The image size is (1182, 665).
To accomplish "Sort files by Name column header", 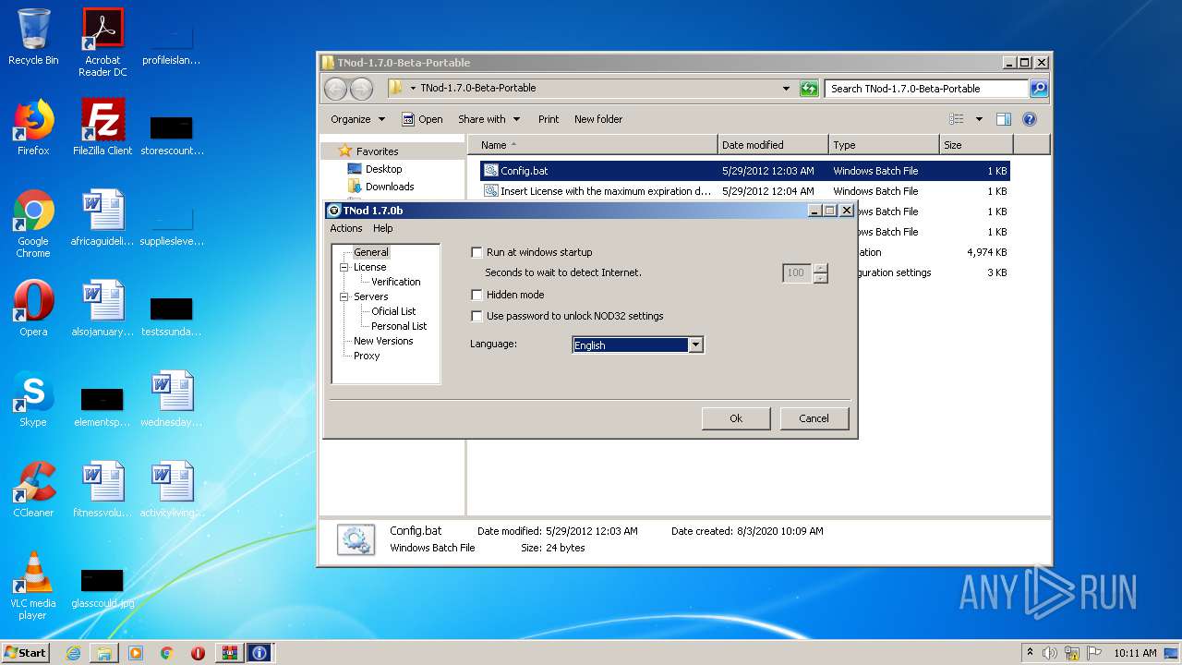I will pos(593,145).
